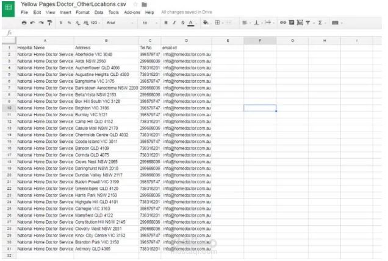Select cell Constitution Hill NSW 2145
This screenshot has height=261, width=388.
106,222
